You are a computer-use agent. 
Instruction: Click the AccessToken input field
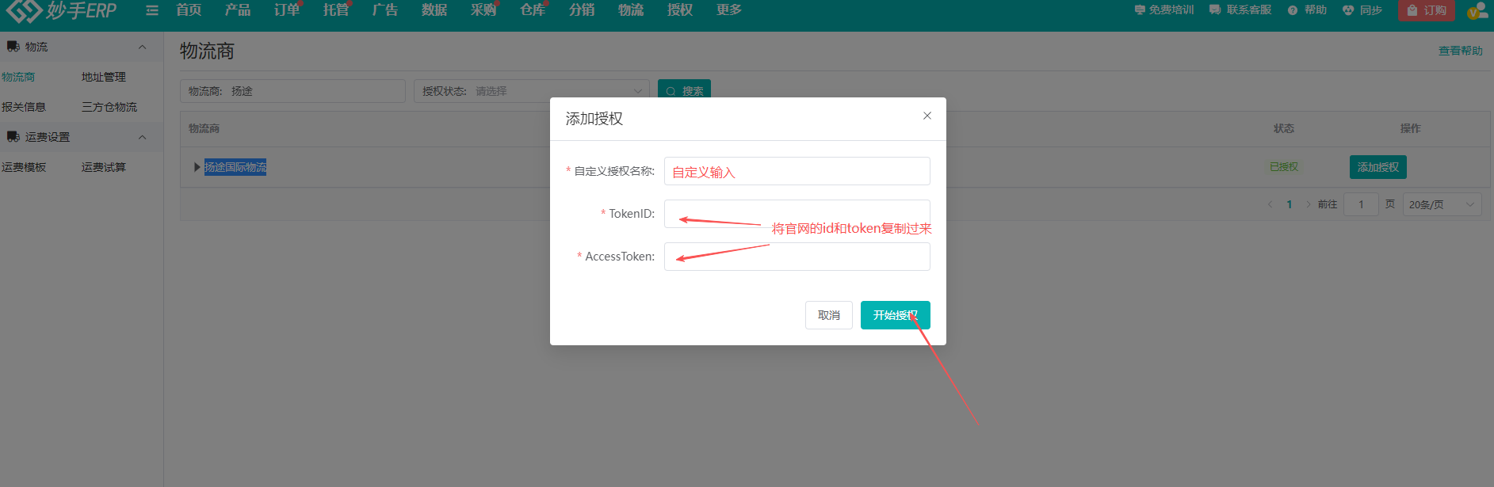(x=797, y=257)
